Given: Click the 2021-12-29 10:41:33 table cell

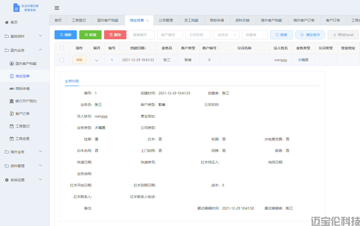Looking at the screenshot, I should point(138,60).
